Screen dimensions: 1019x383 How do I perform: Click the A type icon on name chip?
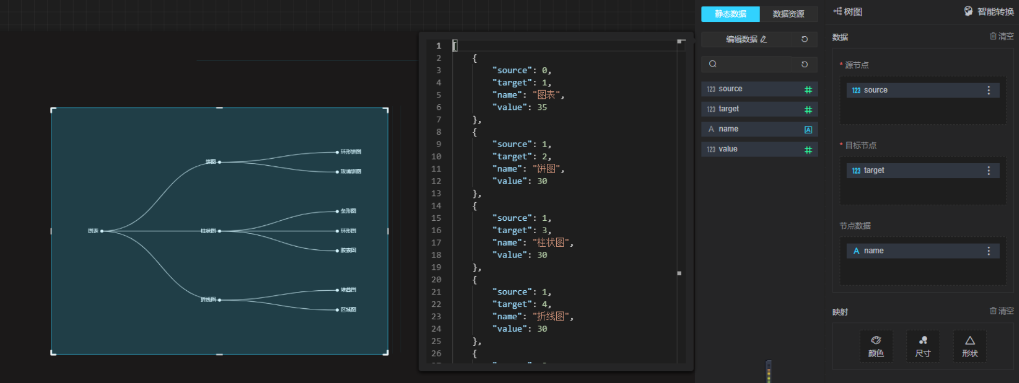tap(856, 251)
